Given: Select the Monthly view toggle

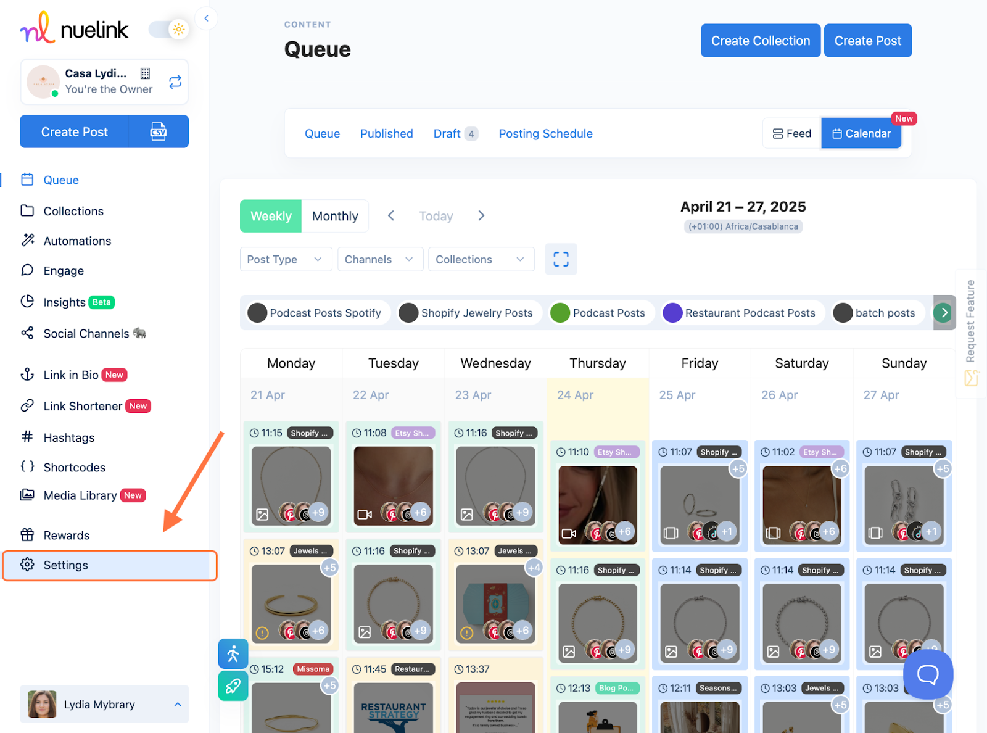Looking at the screenshot, I should click(335, 216).
